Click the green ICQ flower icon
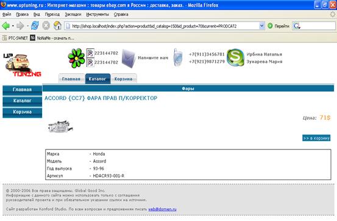The height and width of the screenshot is (221, 337). pos(76,58)
